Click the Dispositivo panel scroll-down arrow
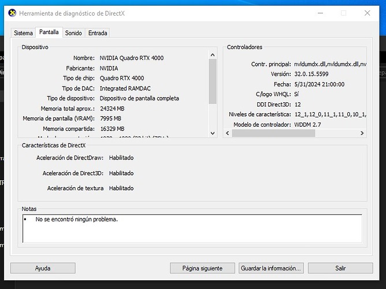 [x=213, y=133]
